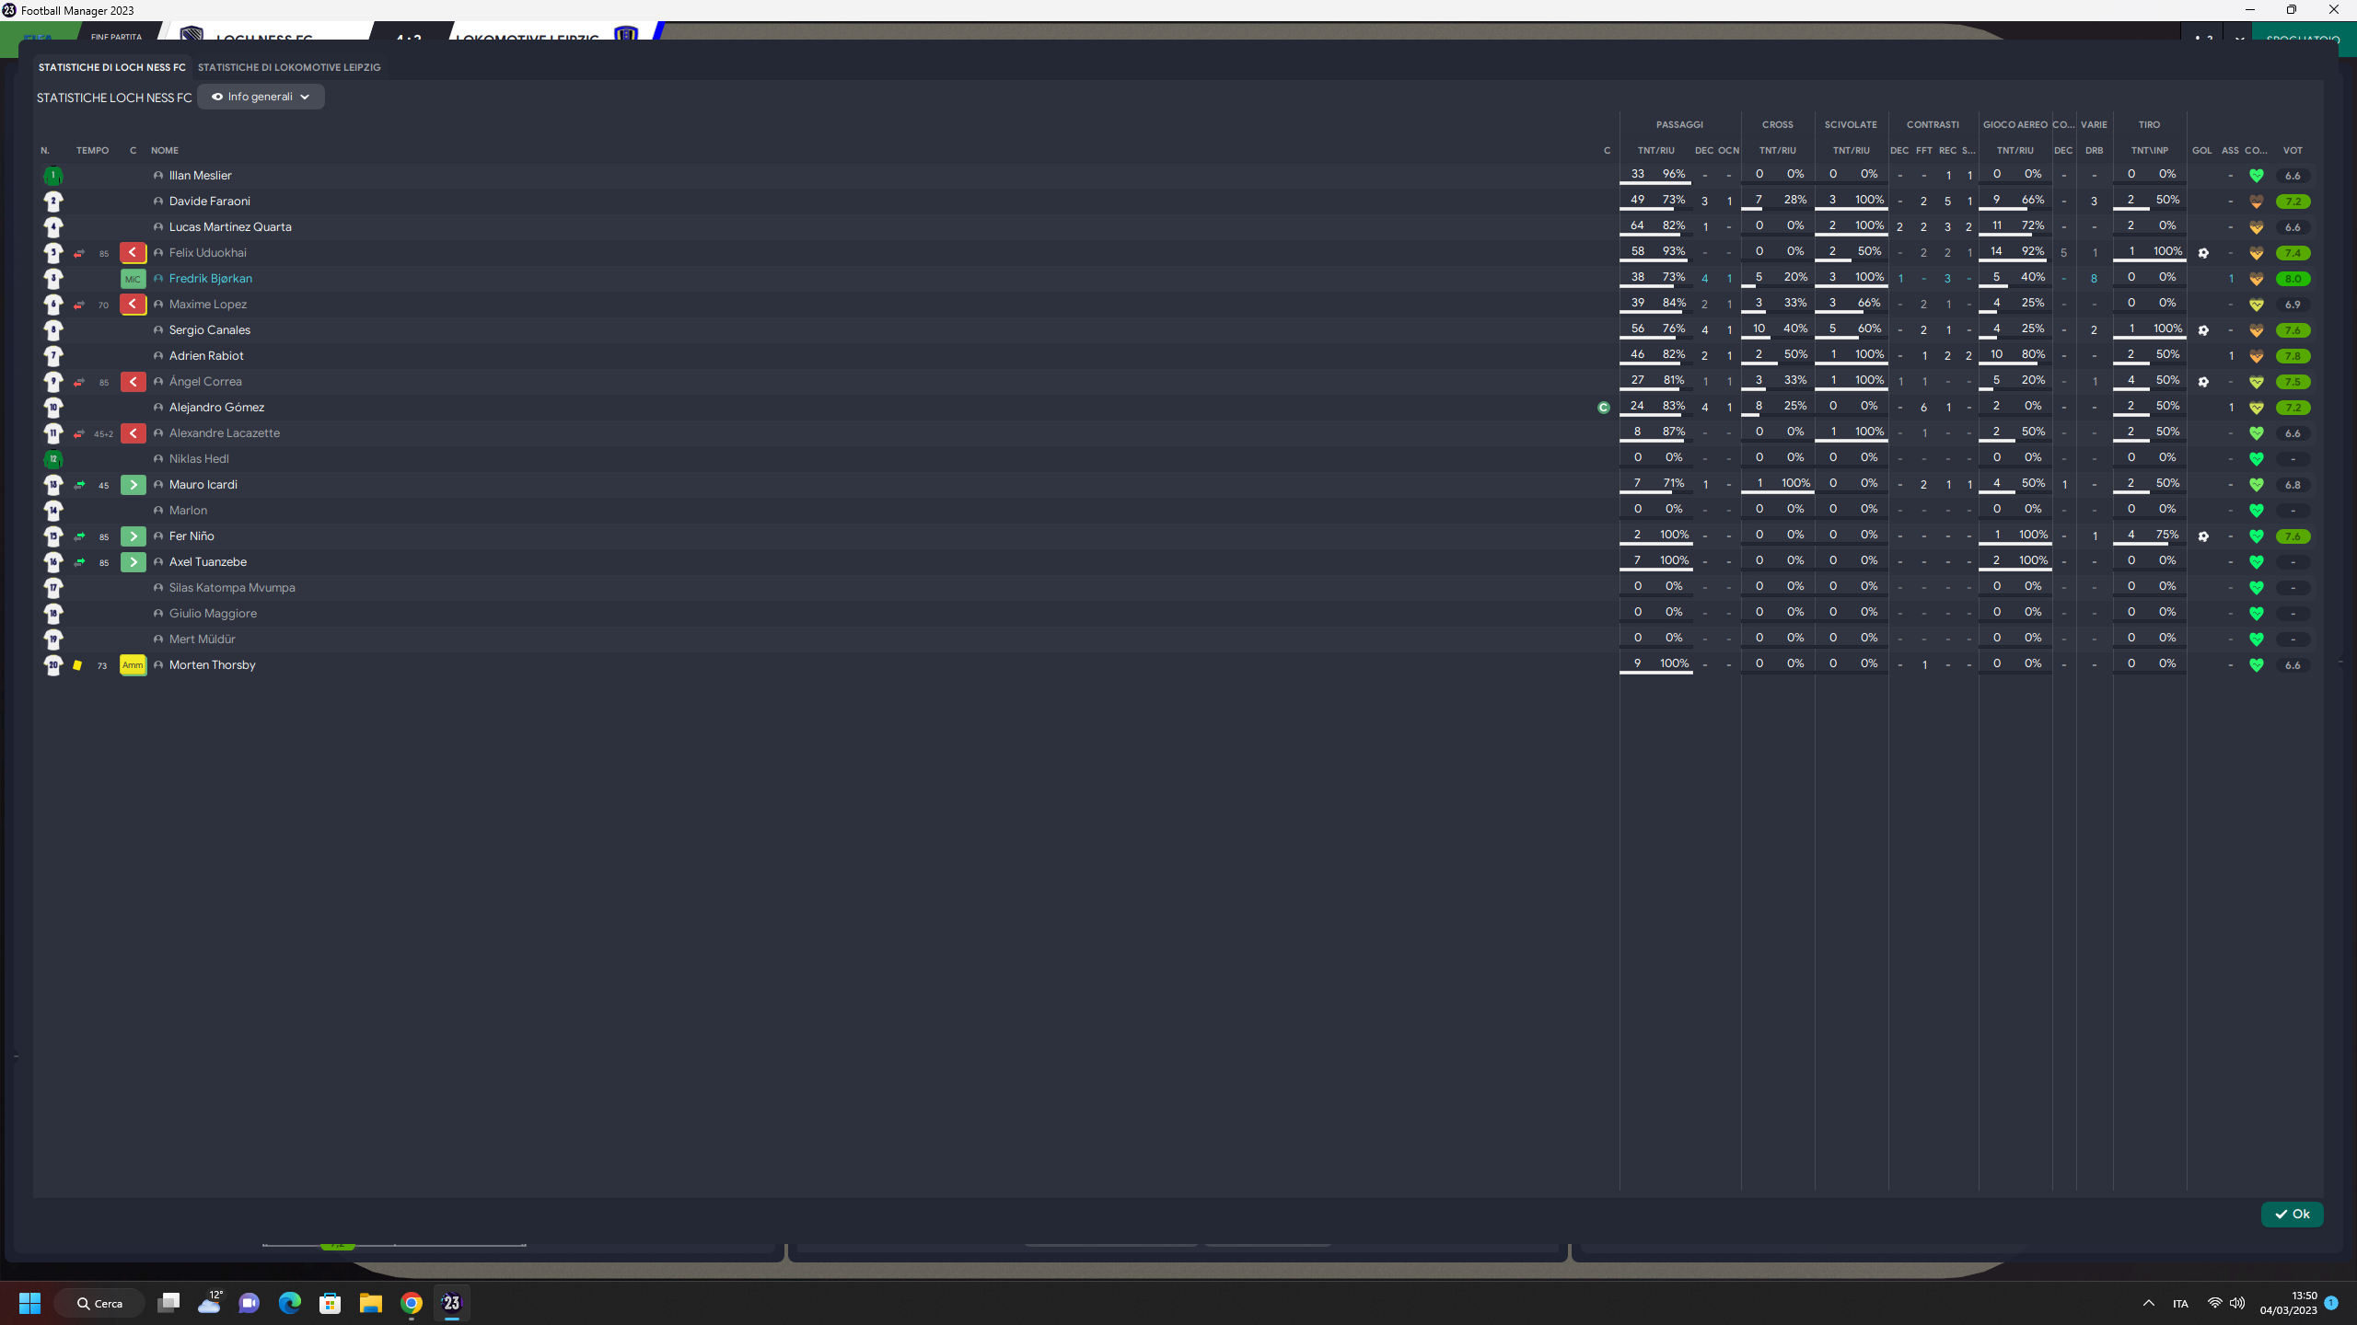Click the Lokomotive Leipzig club crest in scoreboard
Image resolution: width=2357 pixels, height=1325 pixels.
coord(626,35)
